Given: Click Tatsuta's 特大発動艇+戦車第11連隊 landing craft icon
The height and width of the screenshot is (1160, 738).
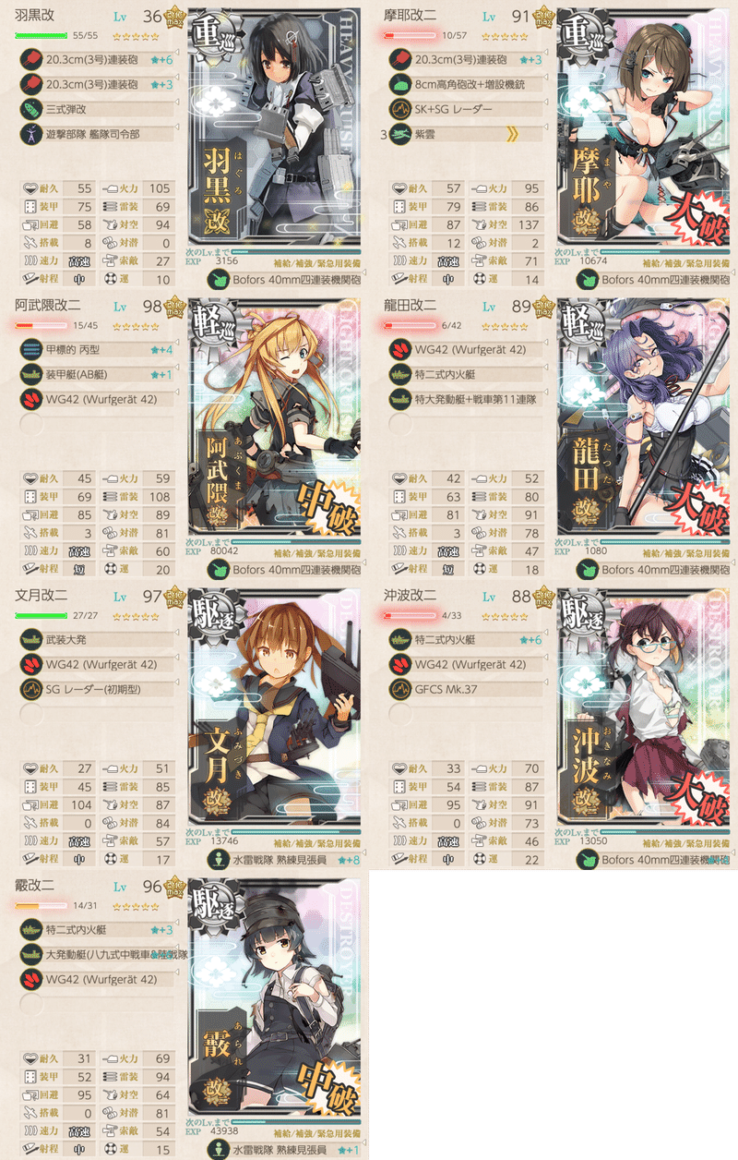Looking at the screenshot, I should (401, 400).
